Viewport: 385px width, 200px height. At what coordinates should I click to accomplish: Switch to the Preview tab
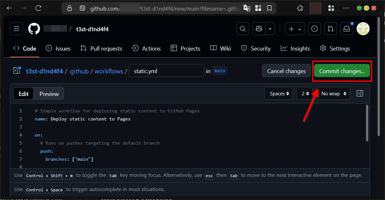click(49, 93)
